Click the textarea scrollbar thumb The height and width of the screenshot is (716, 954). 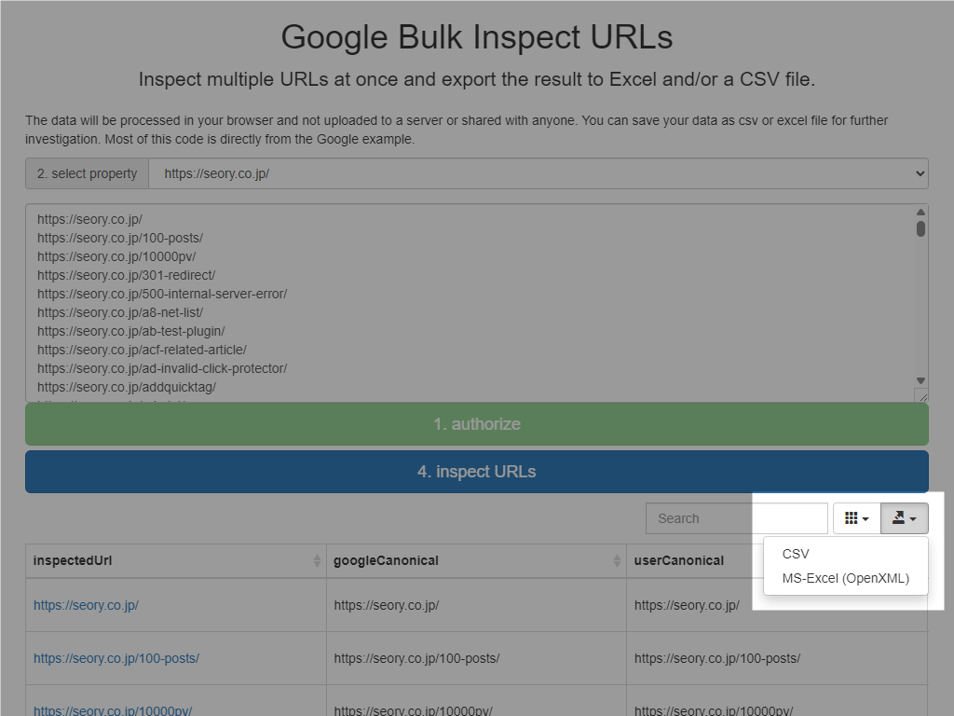(x=920, y=229)
